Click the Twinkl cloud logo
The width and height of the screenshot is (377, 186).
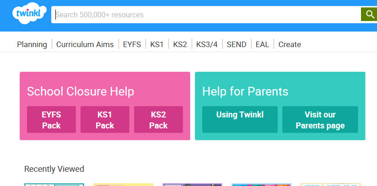29,13
